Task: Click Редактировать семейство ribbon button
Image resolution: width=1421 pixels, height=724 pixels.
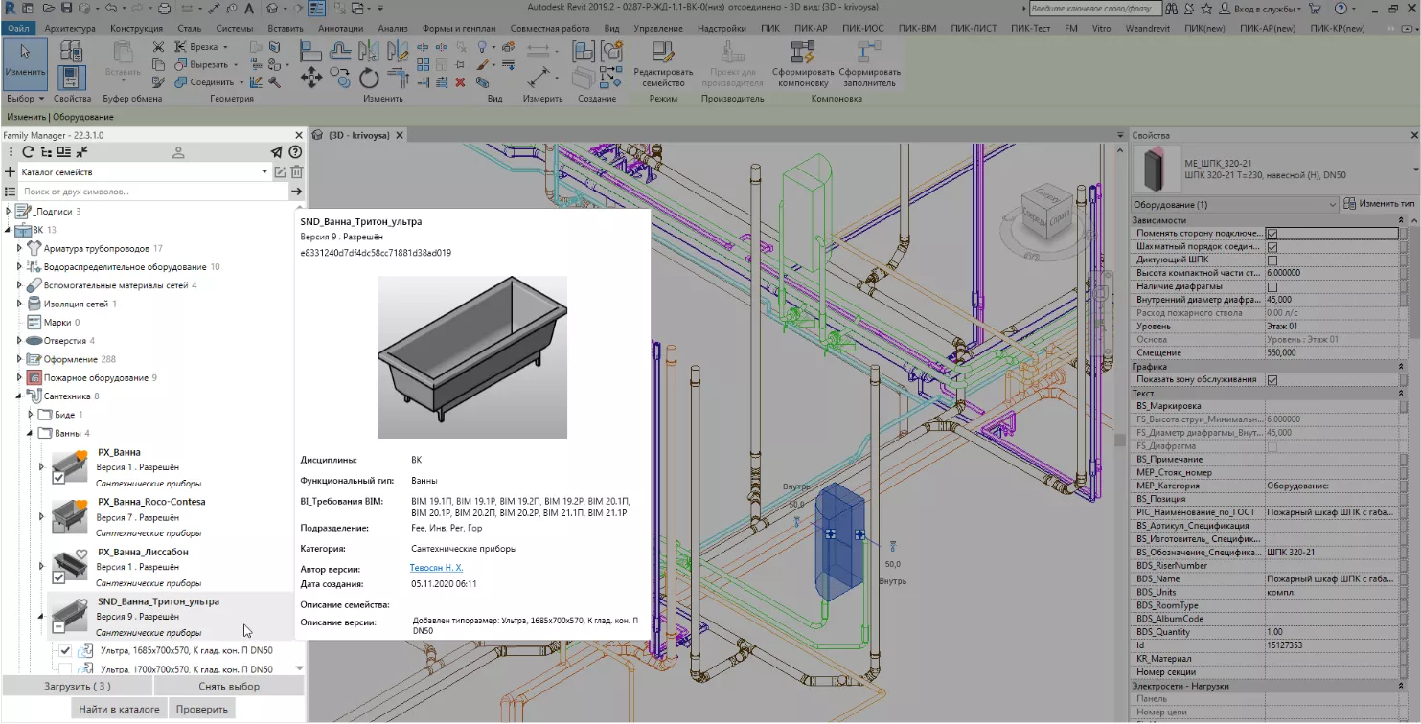Action: click(662, 63)
